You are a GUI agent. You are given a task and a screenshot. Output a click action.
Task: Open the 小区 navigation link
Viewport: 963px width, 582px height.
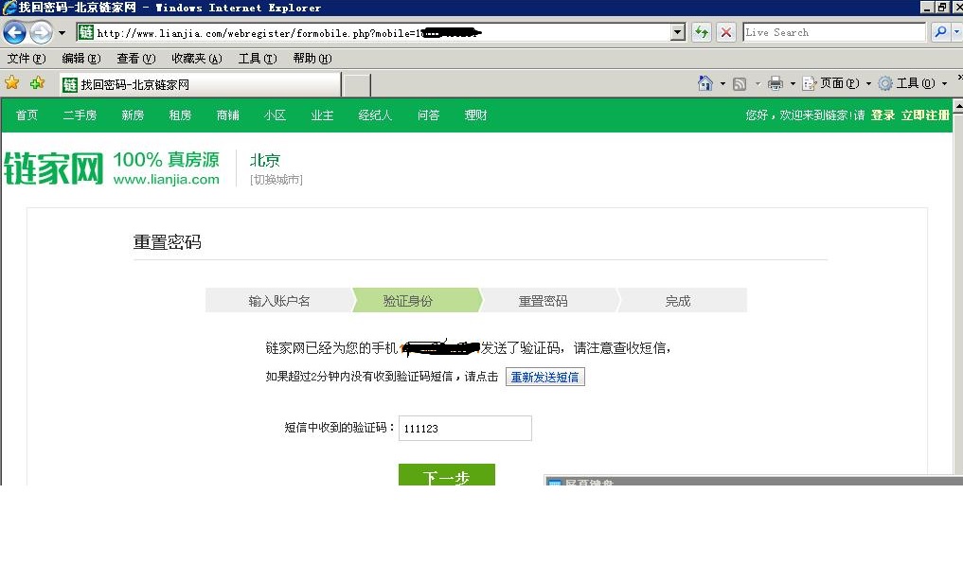pyautogui.click(x=275, y=115)
